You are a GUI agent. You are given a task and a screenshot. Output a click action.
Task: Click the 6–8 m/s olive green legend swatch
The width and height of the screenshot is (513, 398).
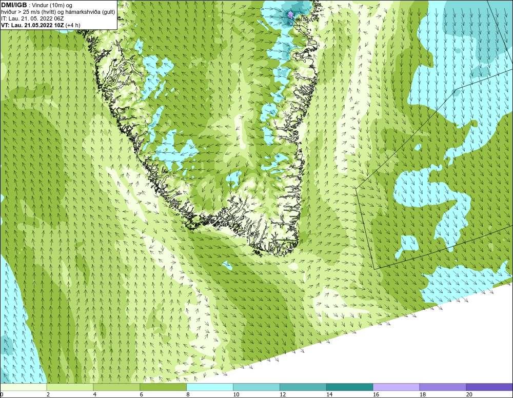[163, 387]
